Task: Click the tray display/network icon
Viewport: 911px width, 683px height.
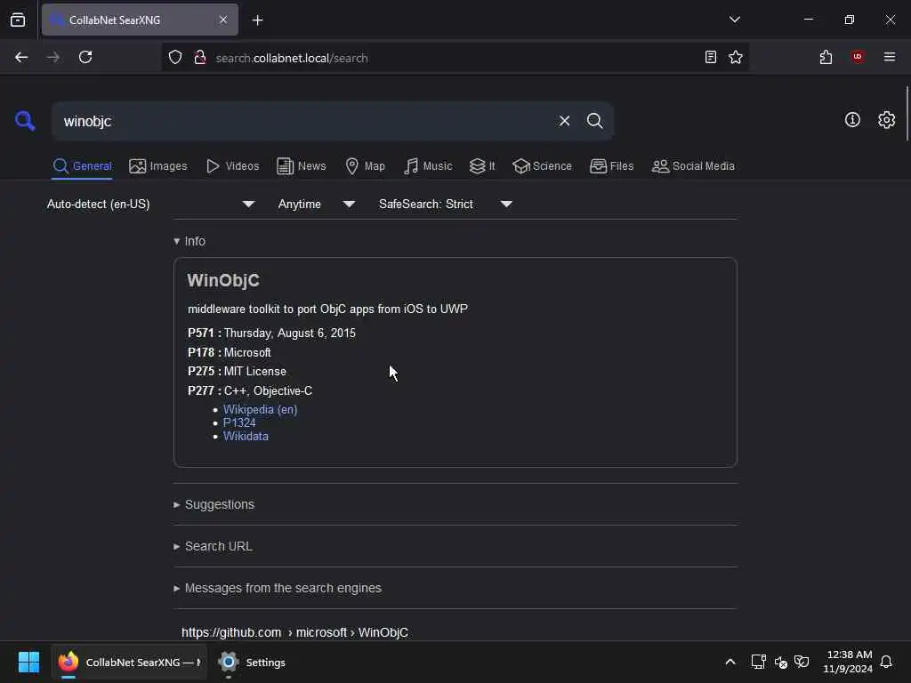Action: (758, 662)
